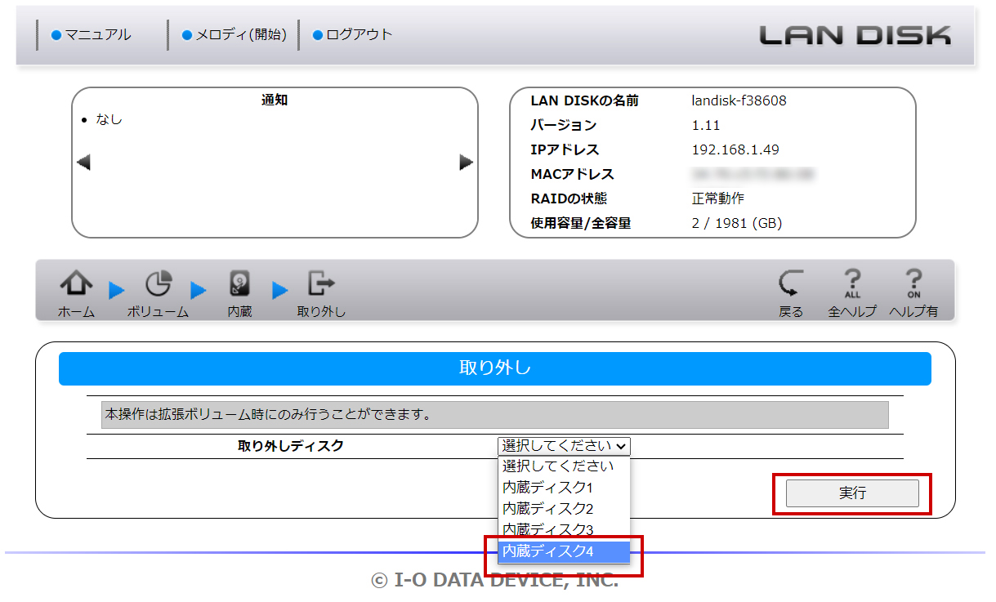Viewport: 996px width, 602px height.
Task: Click the 通知 panel title
Action: pos(275,100)
